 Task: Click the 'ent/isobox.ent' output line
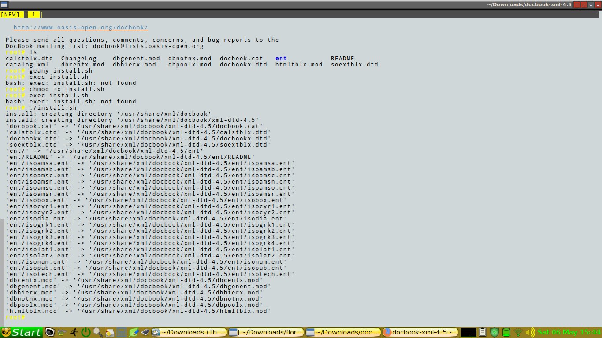click(146, 200)
